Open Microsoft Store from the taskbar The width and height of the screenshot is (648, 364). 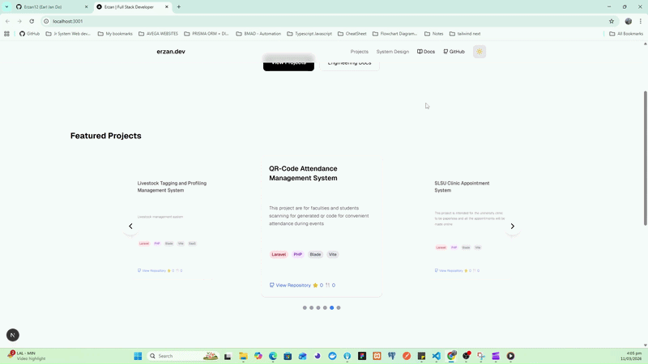pos(288,356)
